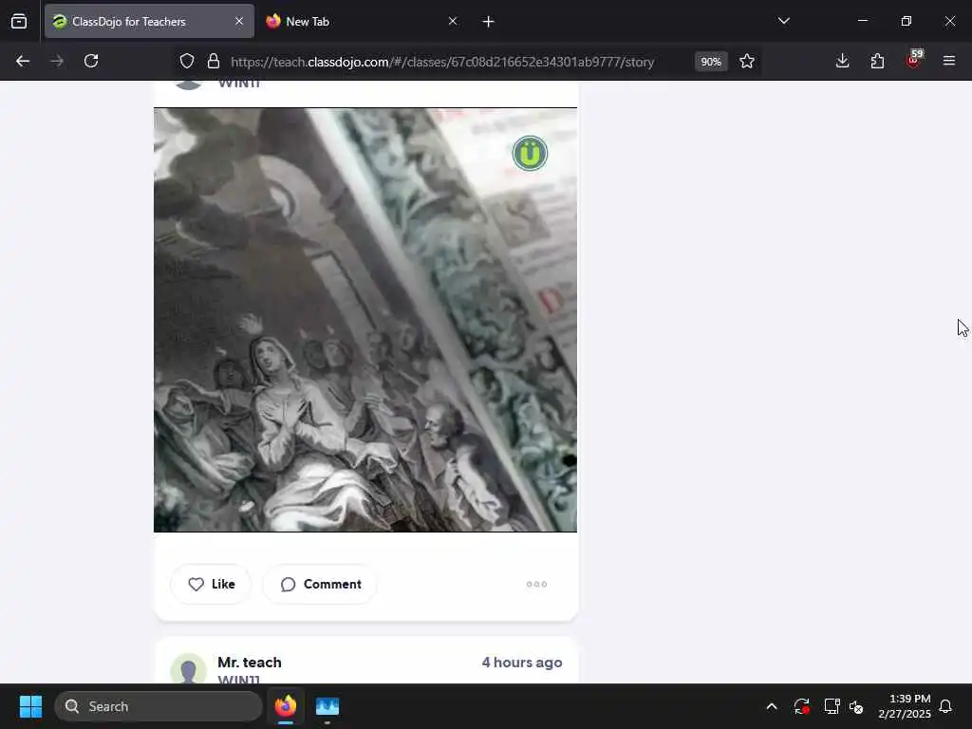Open the blue monitor app in taskbar
The image size is (972, 729).
[x=327, y=706]
